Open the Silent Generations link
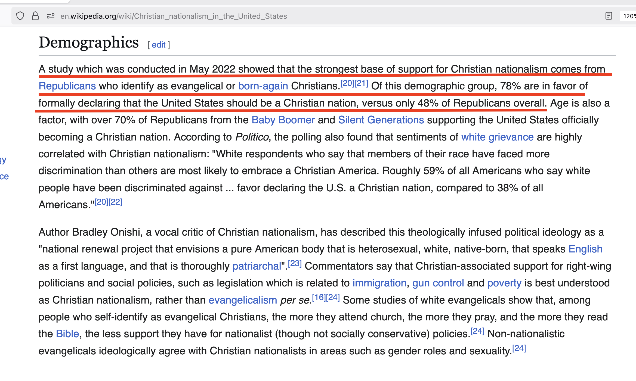 point(381,120)
